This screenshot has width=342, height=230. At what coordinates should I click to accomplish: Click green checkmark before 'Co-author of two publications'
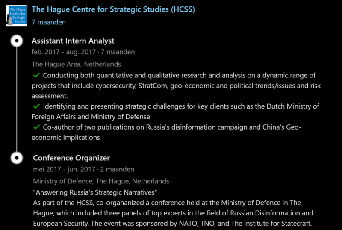click(x=36, y=127)
